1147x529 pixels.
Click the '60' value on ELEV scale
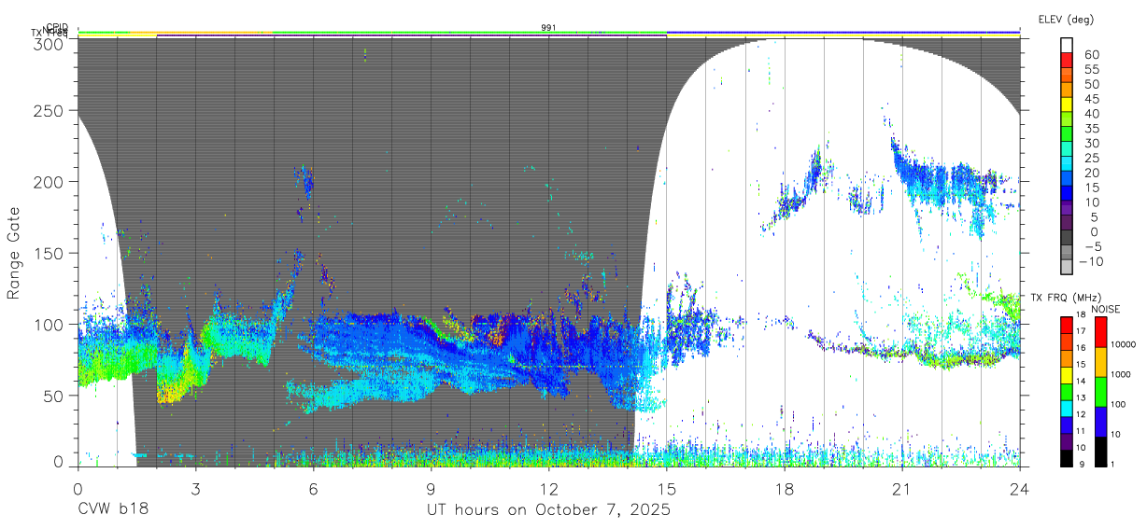pos(1090,54)
